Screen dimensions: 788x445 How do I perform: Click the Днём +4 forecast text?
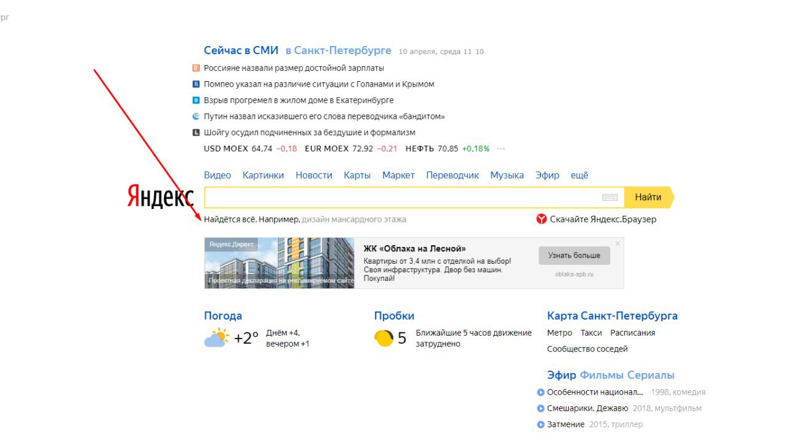pyautogui.click(x=283, y=333)
